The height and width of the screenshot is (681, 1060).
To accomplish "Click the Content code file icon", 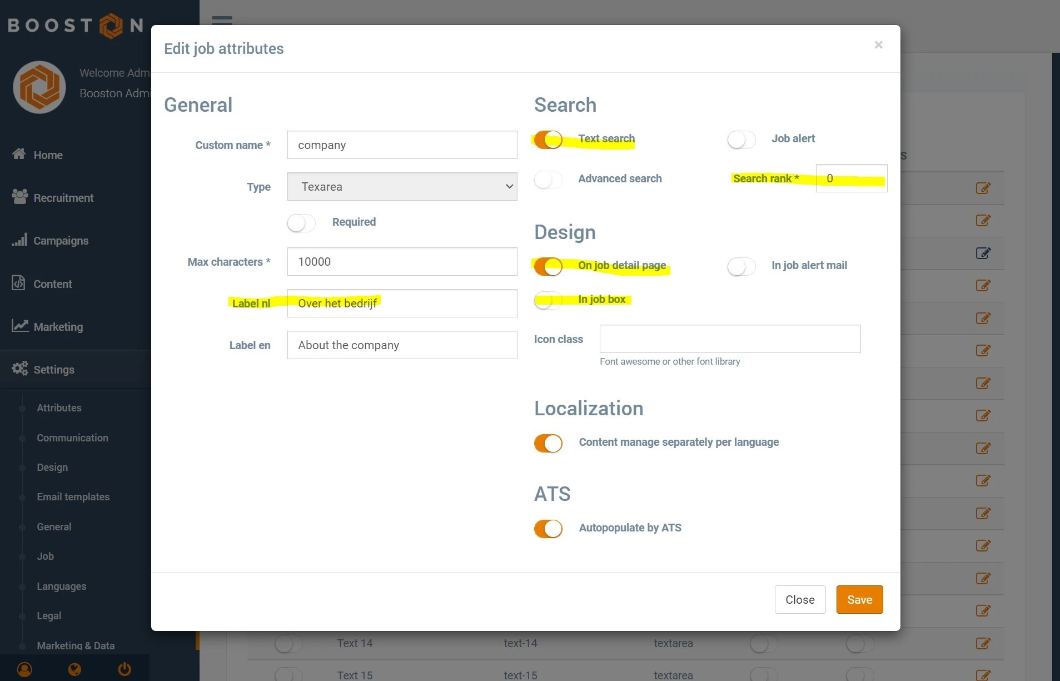I will coord(18,283).
